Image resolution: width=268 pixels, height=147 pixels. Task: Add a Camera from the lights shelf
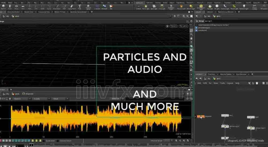coord(139,7)
